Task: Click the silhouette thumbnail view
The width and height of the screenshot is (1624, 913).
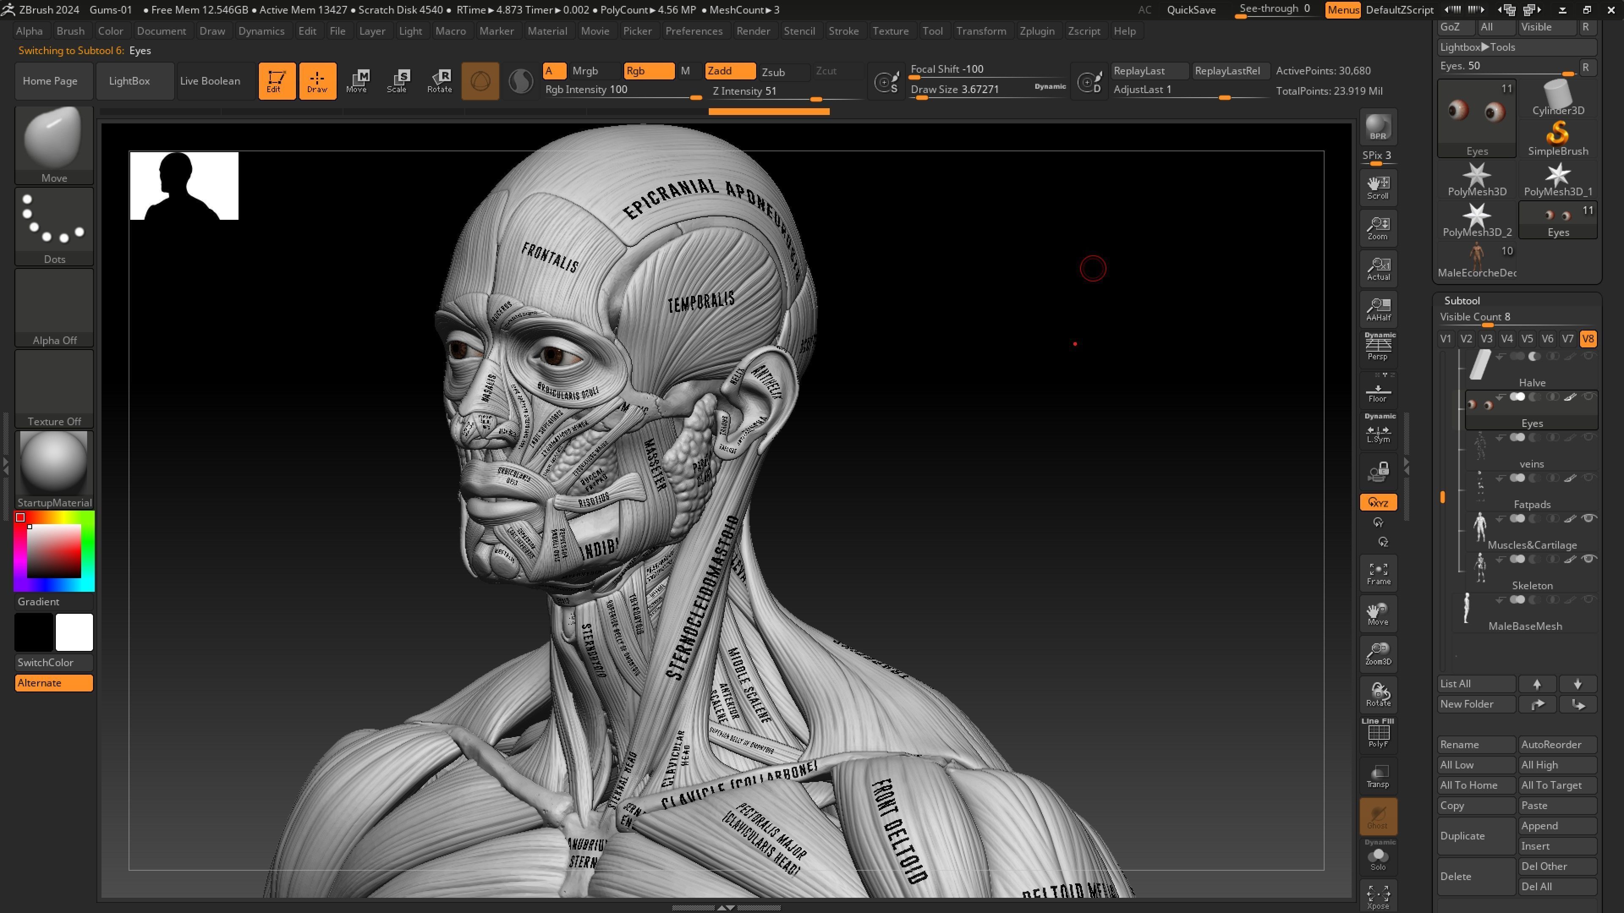Action: pyautogui.click(x=184, y=186)
